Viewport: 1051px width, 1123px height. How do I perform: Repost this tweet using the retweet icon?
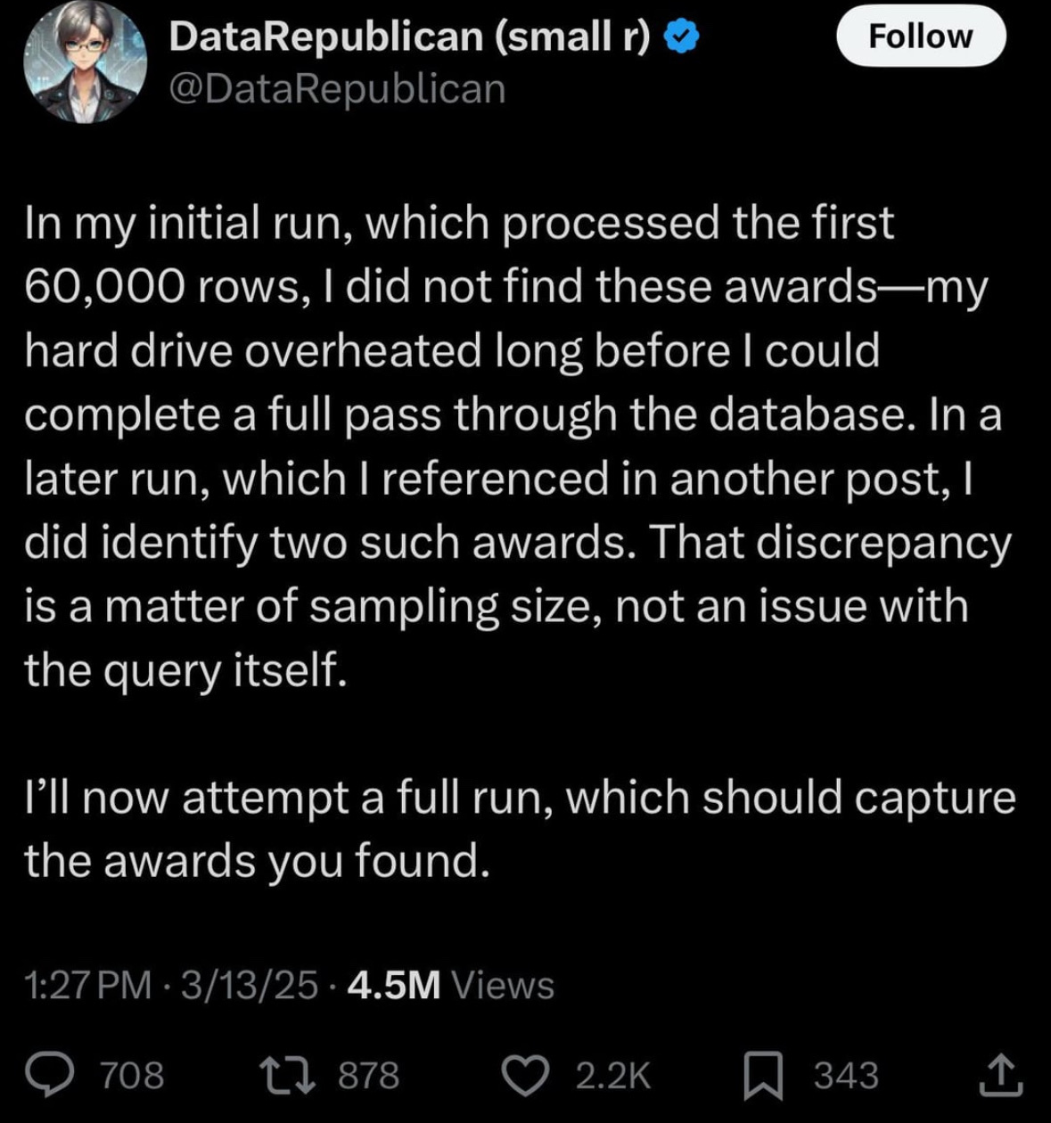point(291,1074)
